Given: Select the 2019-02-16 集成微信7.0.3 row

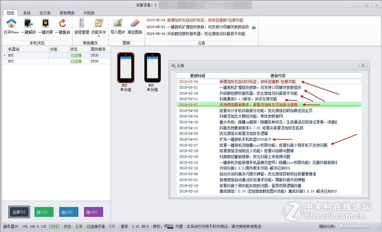Looking at the screenshot, I should point(269,192).
